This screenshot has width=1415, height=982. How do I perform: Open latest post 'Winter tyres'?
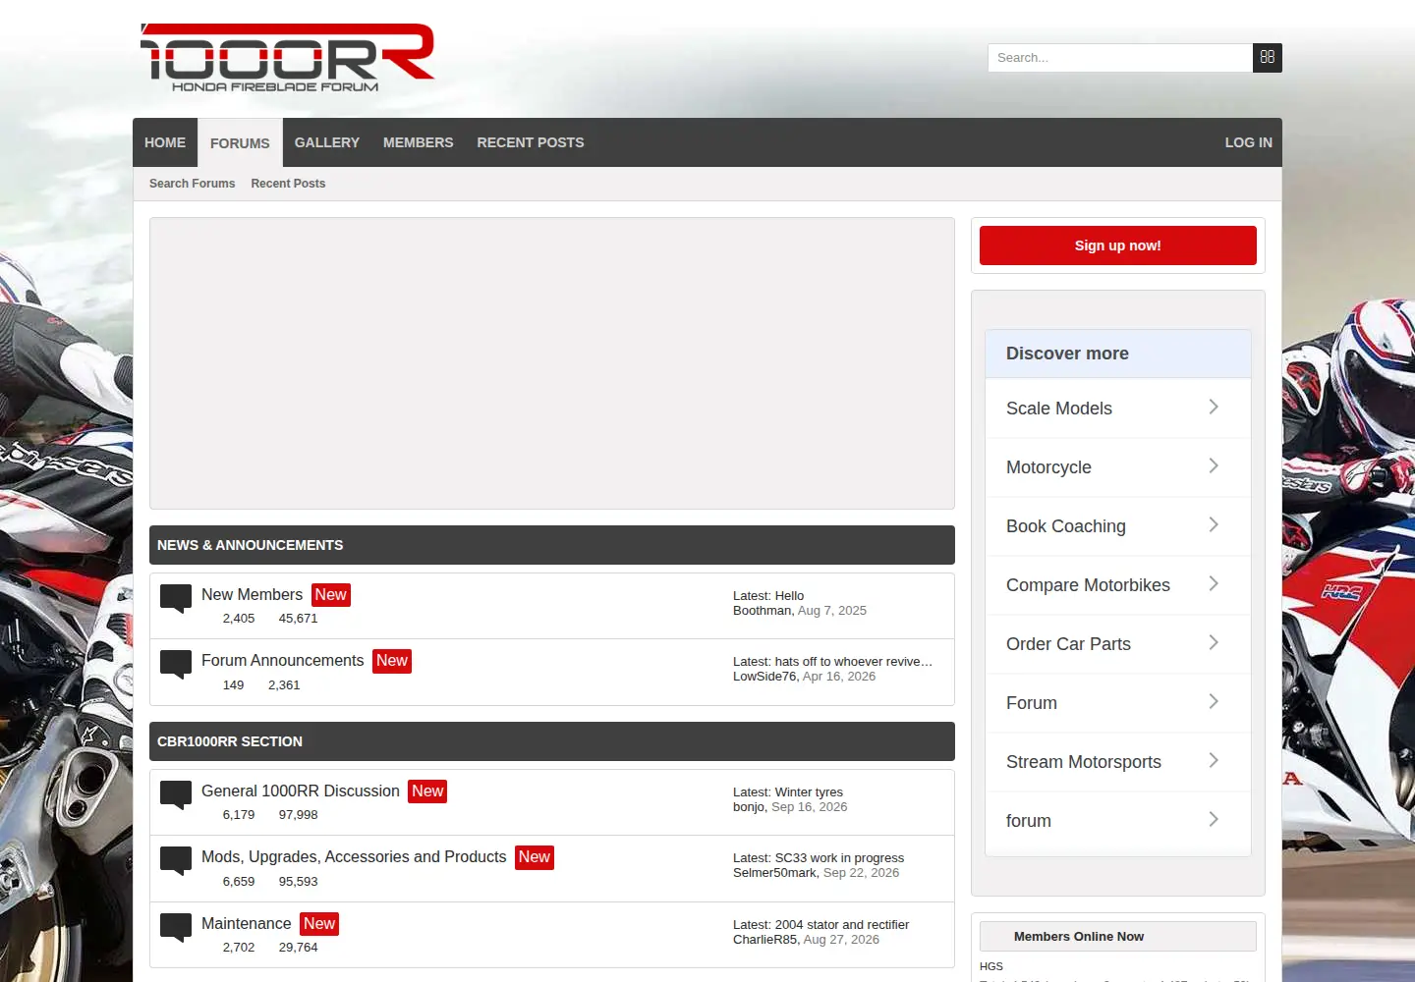(809, 792)
